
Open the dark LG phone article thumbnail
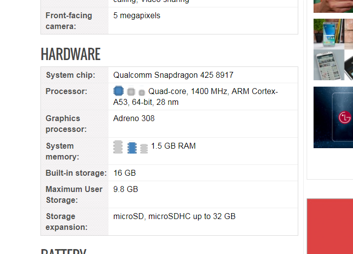(333, 117)
